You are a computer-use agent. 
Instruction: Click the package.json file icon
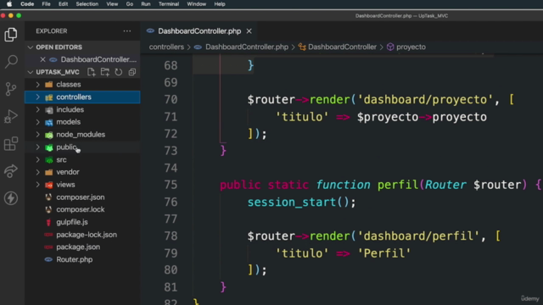(x=49, y=247)
